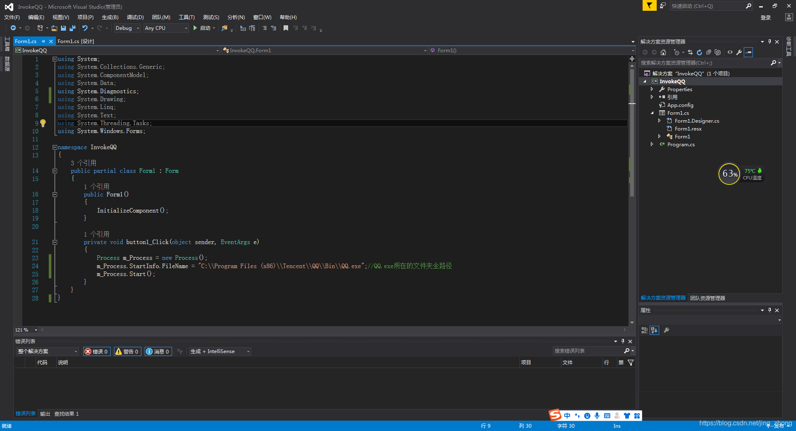Click the 1 个引用 code lens above button1_Click
Viewport: 796px width, 431px height.
pos(97,235)
